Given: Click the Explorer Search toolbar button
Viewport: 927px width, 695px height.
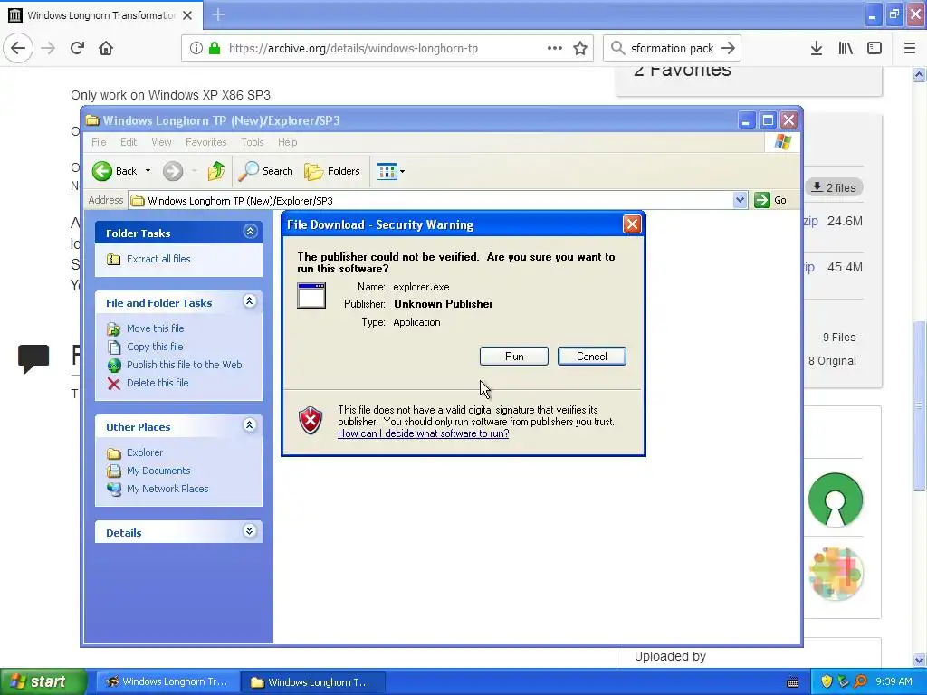Looking at the screenshot, I should point(265,171).
